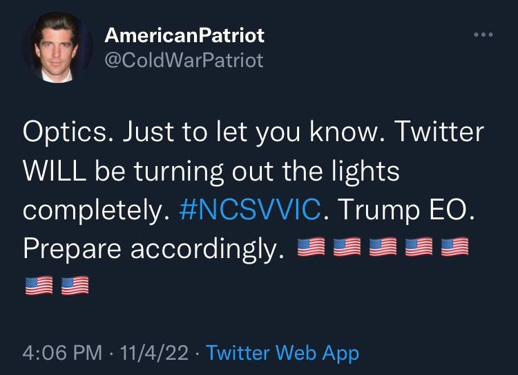Image resolution: width=518 pixels, height=375 pixels.
Task: Click the 'Trump EO.' text in the tweet
Action: click(x=406, y=210)
